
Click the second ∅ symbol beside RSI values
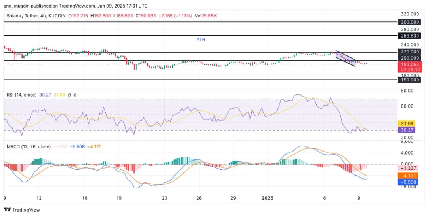pos(75,95)
